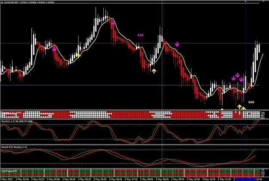
Task: Click the blue highlighted date label on the time axis
Action: point(245,179)
